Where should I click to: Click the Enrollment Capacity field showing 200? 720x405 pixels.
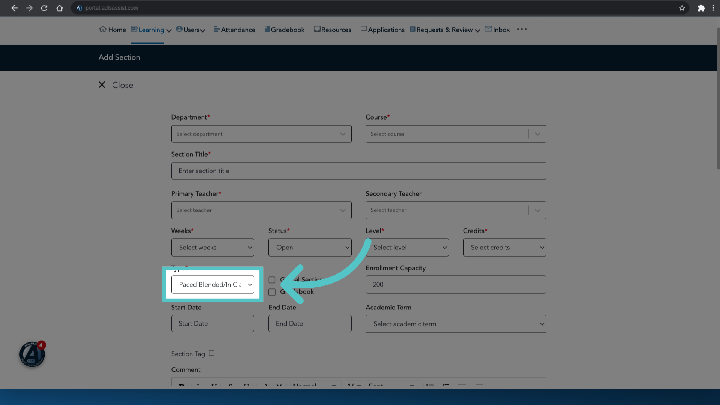[456, 285]
